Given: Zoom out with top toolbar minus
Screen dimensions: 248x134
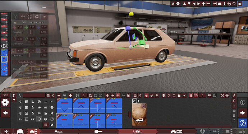Looking at the screenshot, I should (208, 4).
